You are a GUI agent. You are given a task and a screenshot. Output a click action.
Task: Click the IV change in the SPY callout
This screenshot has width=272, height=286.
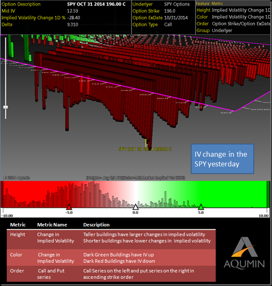pos(222,159)
